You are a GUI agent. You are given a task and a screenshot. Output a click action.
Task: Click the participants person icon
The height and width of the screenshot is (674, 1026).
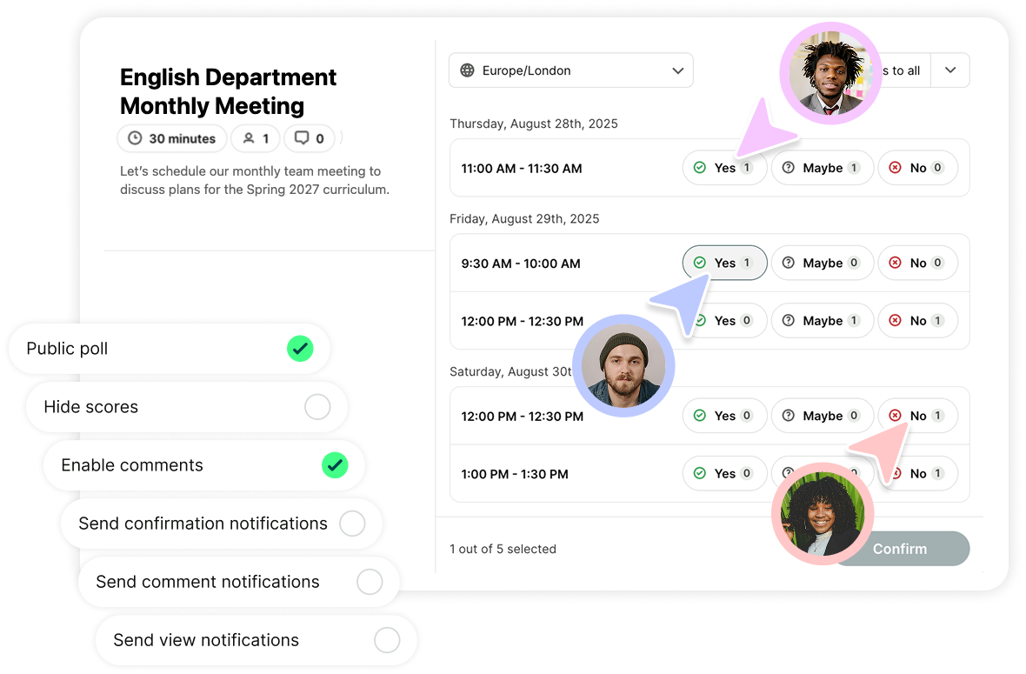pyautogui.click(x=249, y=138)
